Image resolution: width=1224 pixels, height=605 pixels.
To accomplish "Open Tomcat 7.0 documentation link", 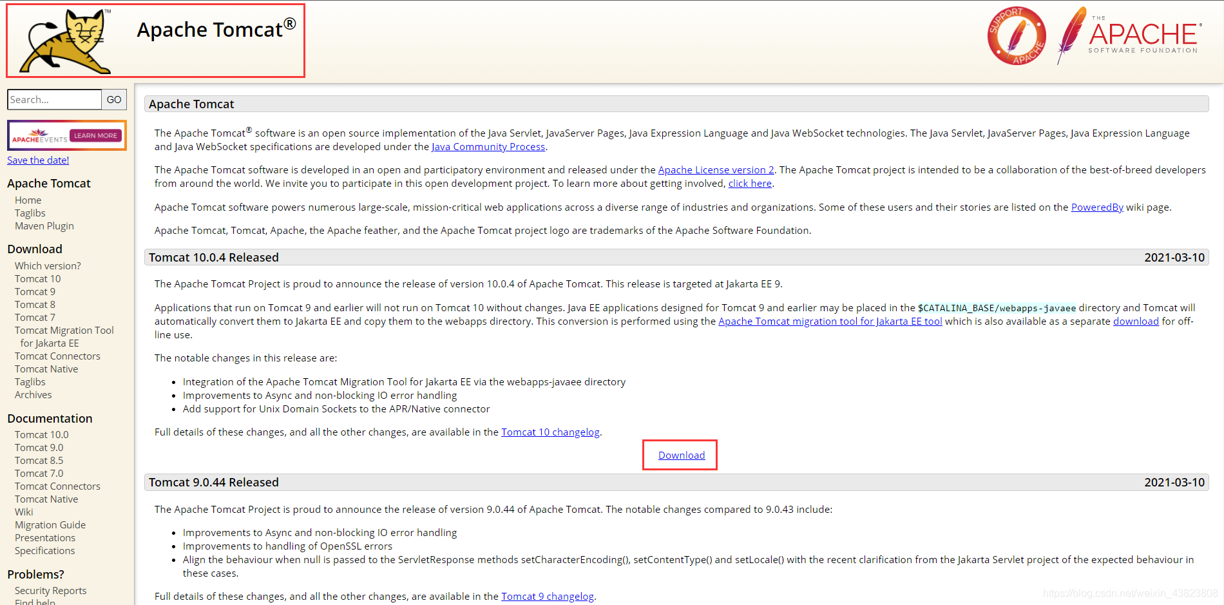I will point(39,474).
